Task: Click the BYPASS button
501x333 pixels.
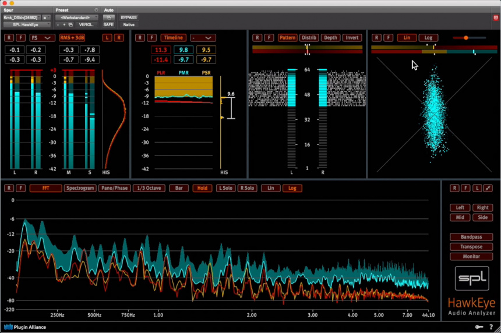Action: tap(129, 17)
